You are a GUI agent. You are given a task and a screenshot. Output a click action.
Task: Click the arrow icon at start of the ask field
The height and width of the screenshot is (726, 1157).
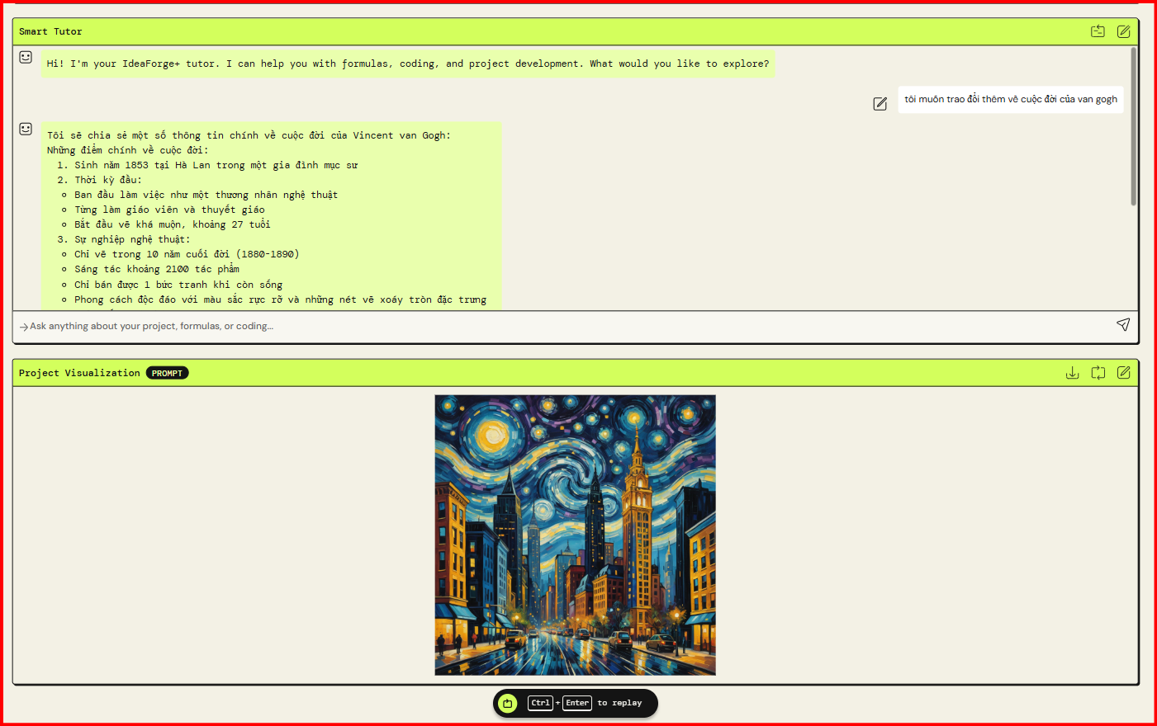point(24,327)
